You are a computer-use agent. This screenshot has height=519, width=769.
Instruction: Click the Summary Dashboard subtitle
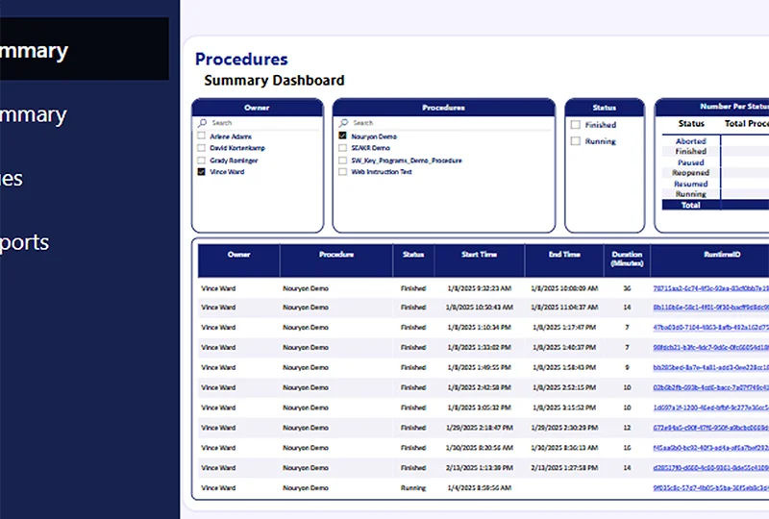274,81
